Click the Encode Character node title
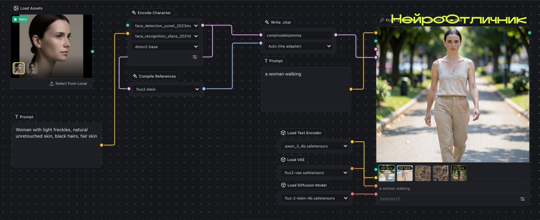 [x=154, y=13]
